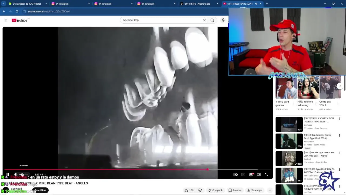Open the 808 Type Beat BRAZIL FOOTBALL title

point(319,171)
